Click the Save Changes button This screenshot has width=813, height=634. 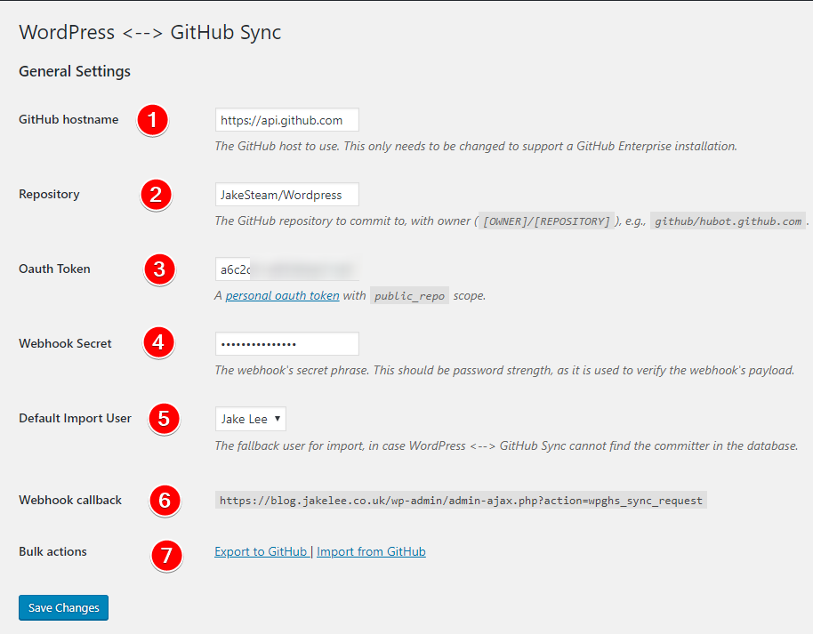(63, 607)
